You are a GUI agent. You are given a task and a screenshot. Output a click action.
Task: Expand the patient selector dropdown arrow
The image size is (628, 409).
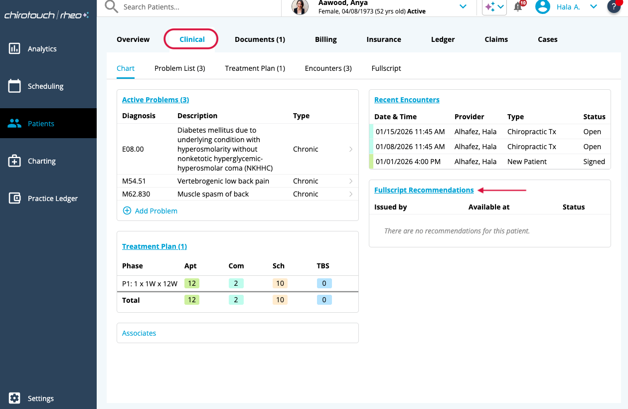coord(463,6)
